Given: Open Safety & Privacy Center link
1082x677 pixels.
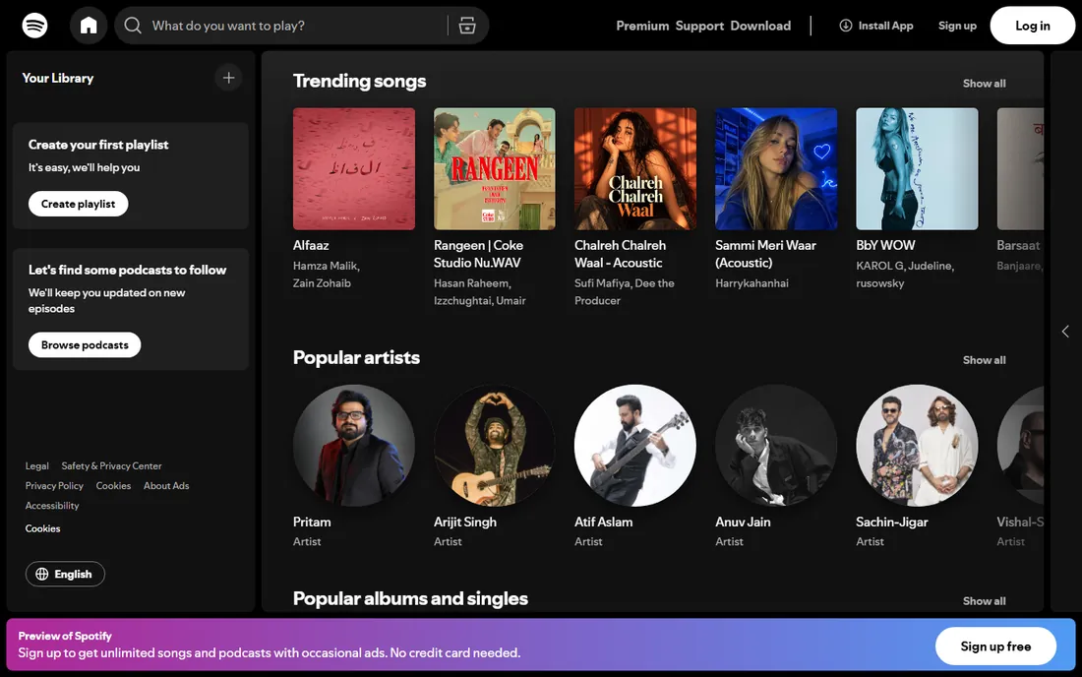Looking at the screenshot, I should (111, 465).
